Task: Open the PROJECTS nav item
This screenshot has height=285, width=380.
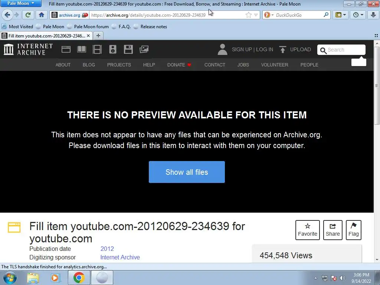Action: tap(119, 65)
